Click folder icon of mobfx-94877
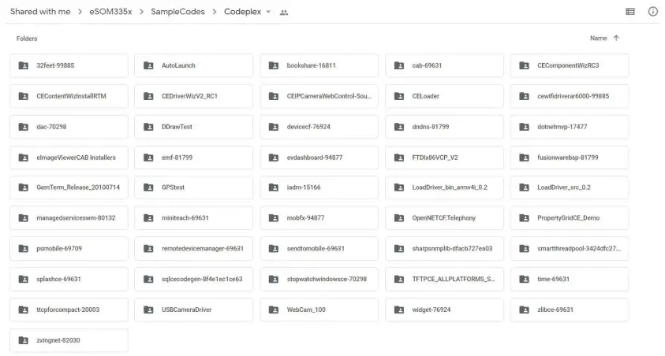 [x=274, y=218]
